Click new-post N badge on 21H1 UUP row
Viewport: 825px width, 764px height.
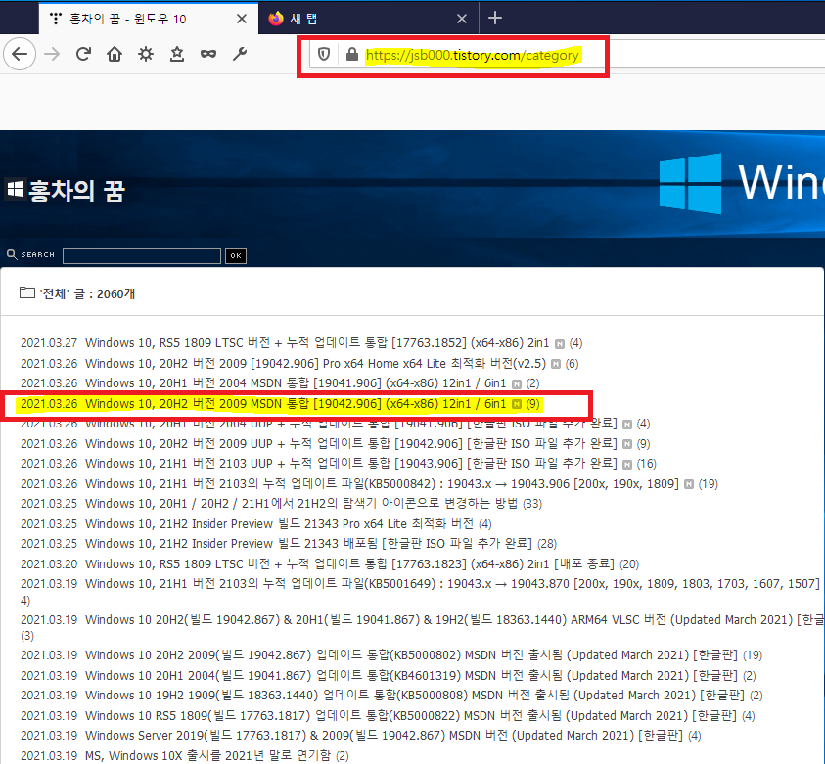point(627,465)
